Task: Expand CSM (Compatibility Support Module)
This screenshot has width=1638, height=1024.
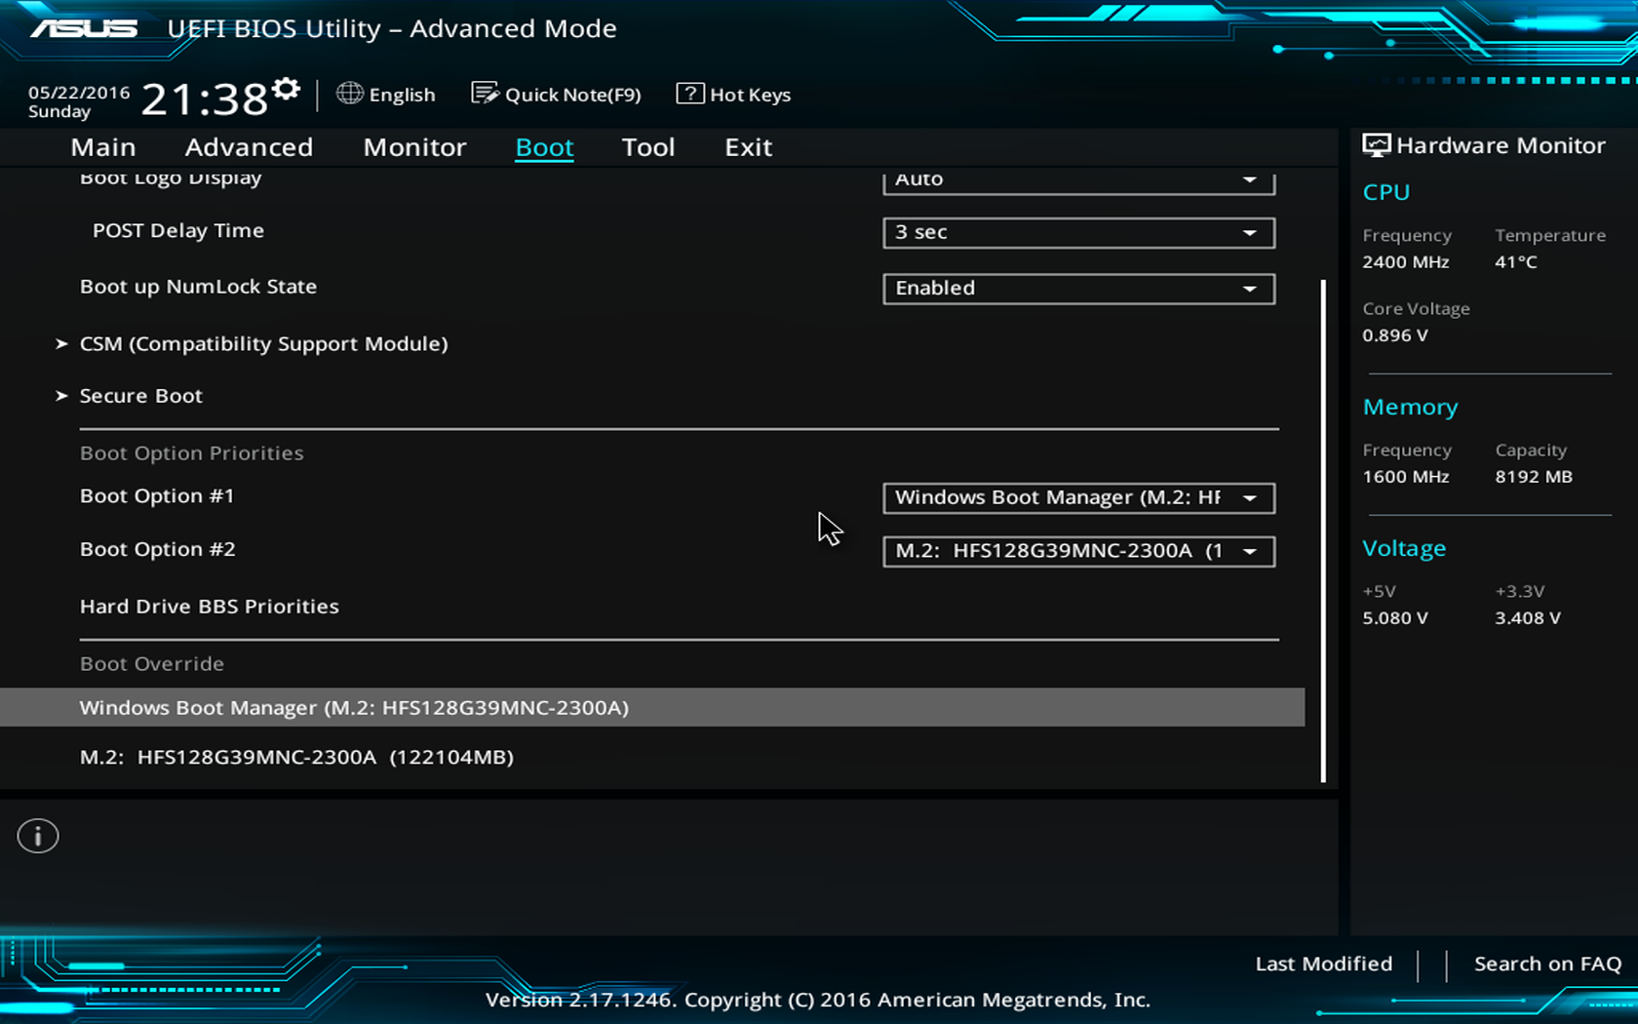Action: pyautogui.click(x=263, y=343)
